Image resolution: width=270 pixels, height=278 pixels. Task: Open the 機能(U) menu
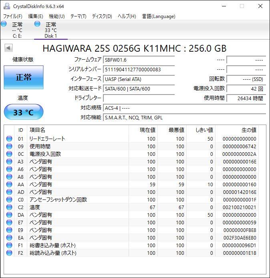[x=57, y=16]
